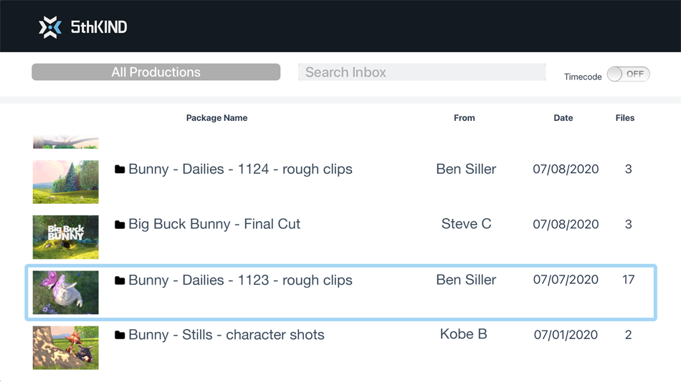Click folder icon for Bunny Stills package
Image resolution: width=681 pixels, height=382 pixels.
click(x=120, y=335)
